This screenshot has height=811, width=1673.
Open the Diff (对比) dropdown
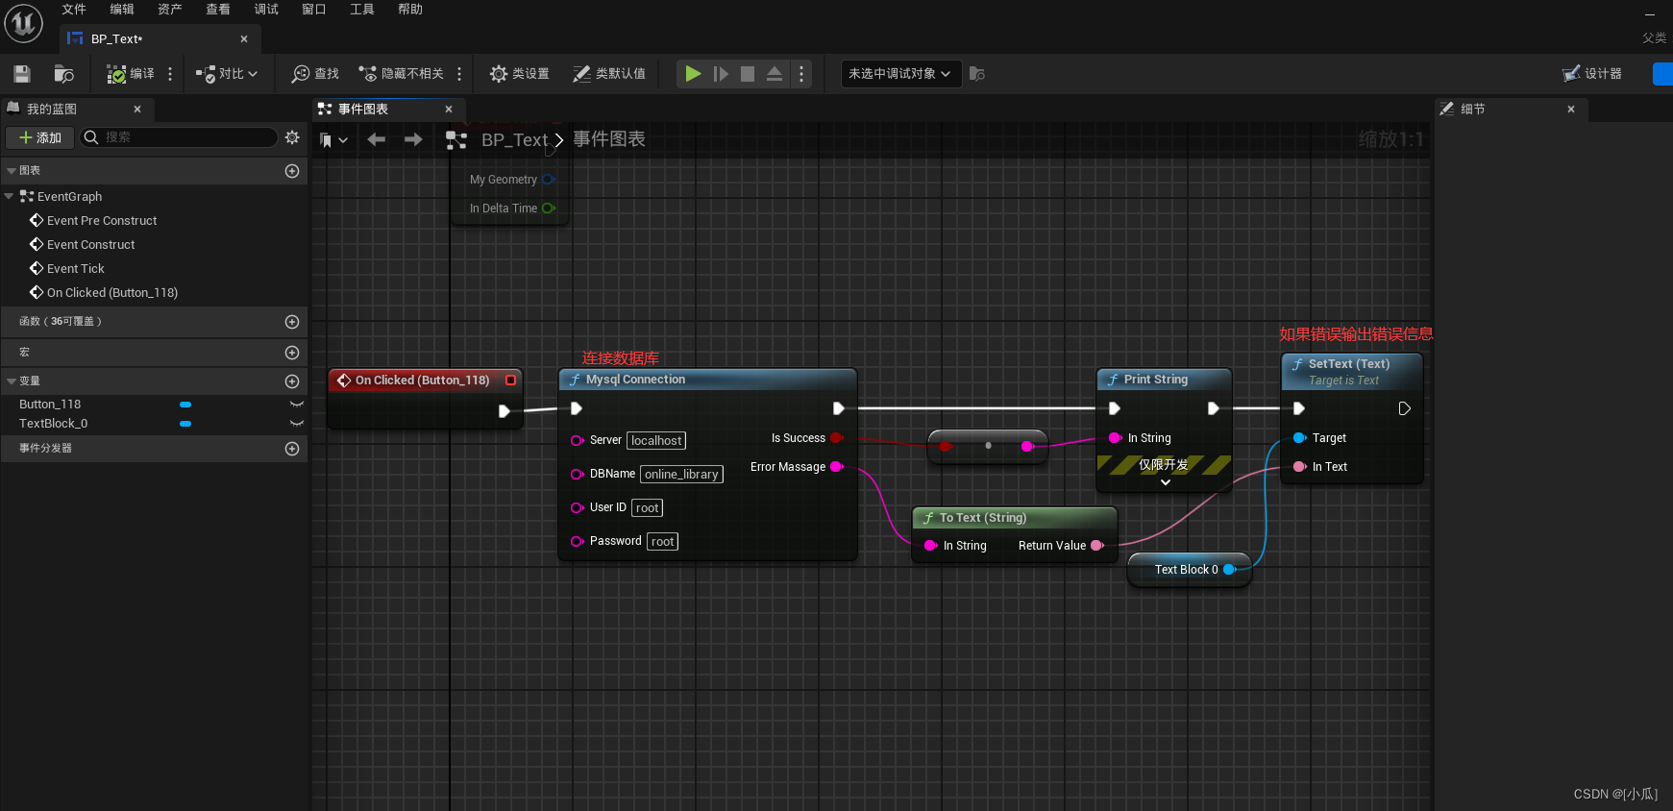point(227,74)
